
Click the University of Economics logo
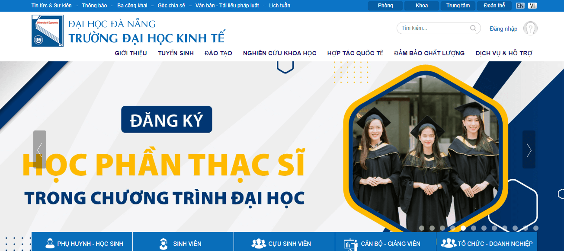tap(47, 30)
